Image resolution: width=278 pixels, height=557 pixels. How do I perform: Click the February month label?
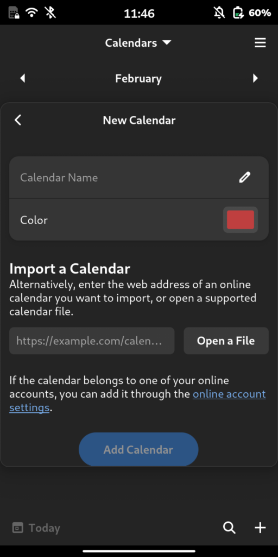138,78
